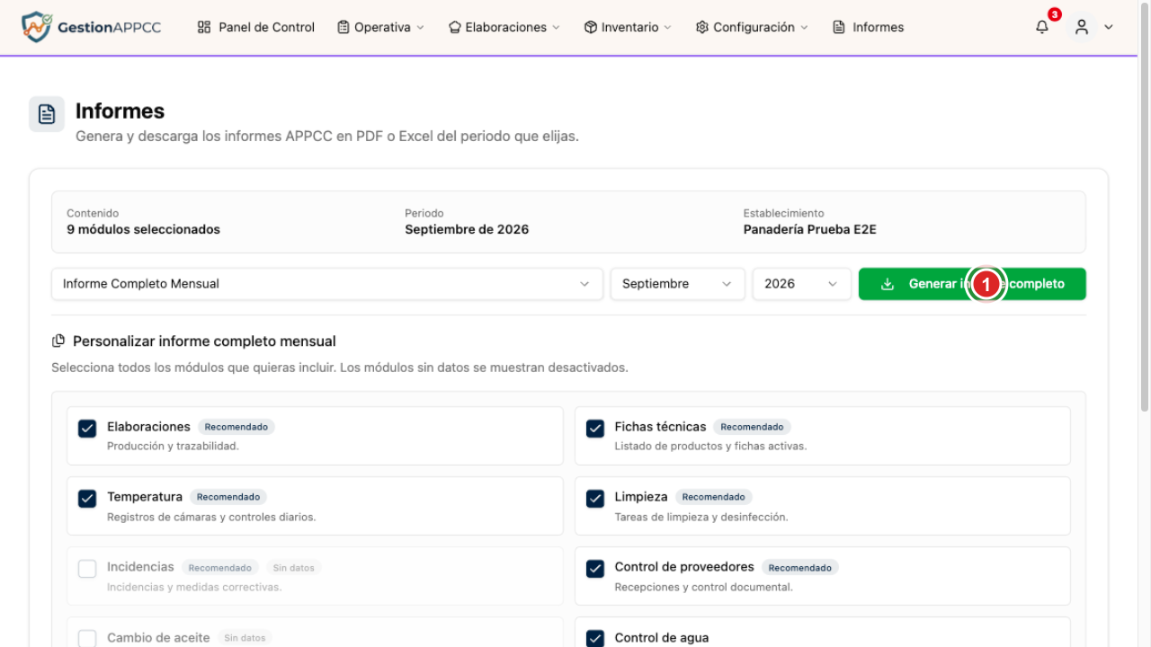Click the Inventario box icon

point(591,27)
